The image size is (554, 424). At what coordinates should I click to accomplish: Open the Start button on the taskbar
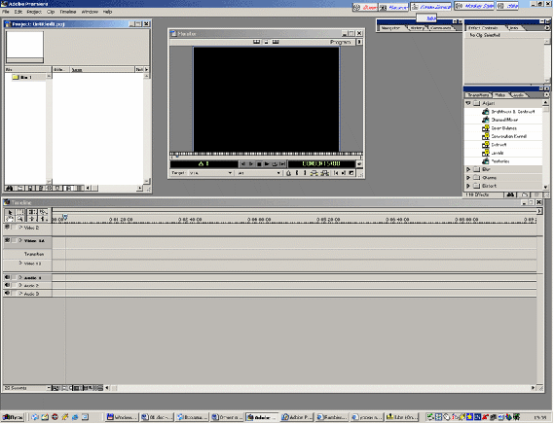tap(13, 417)
